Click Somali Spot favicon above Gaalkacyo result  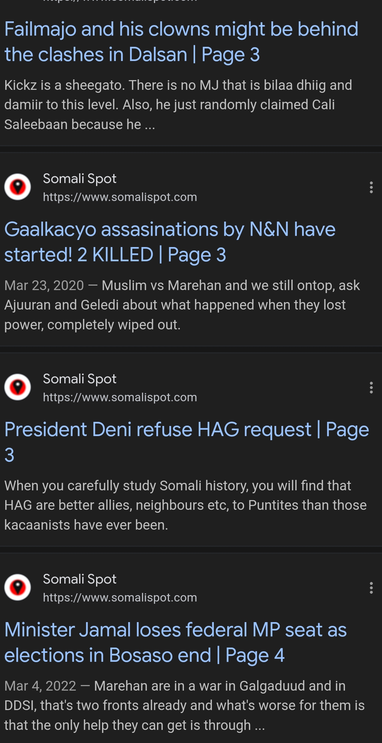tap(18, 187)
